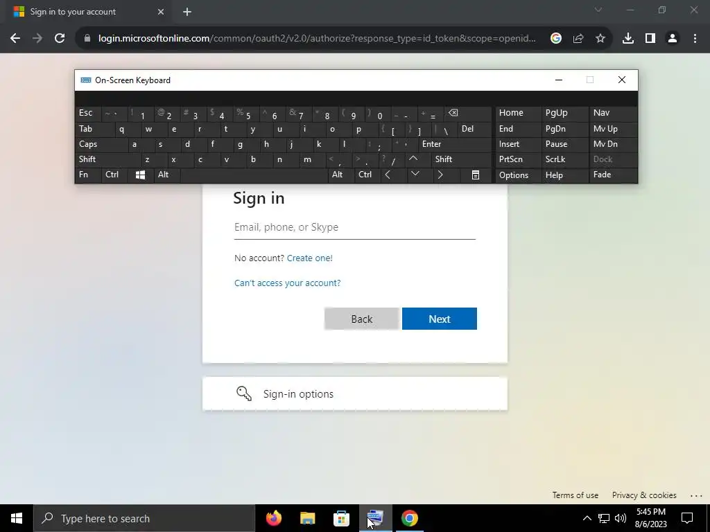Switch to Chrome in the taskbar
Screen dimensions: 710x532
(x=409, y=518)
